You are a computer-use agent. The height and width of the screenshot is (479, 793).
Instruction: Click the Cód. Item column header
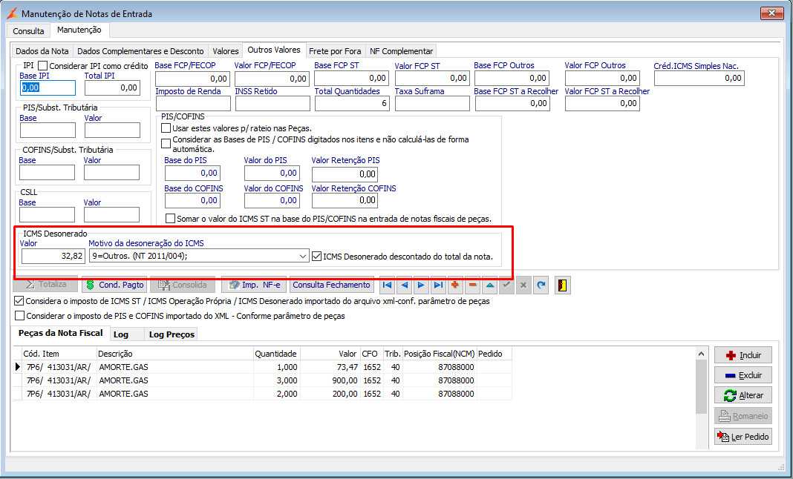point(59,354)
